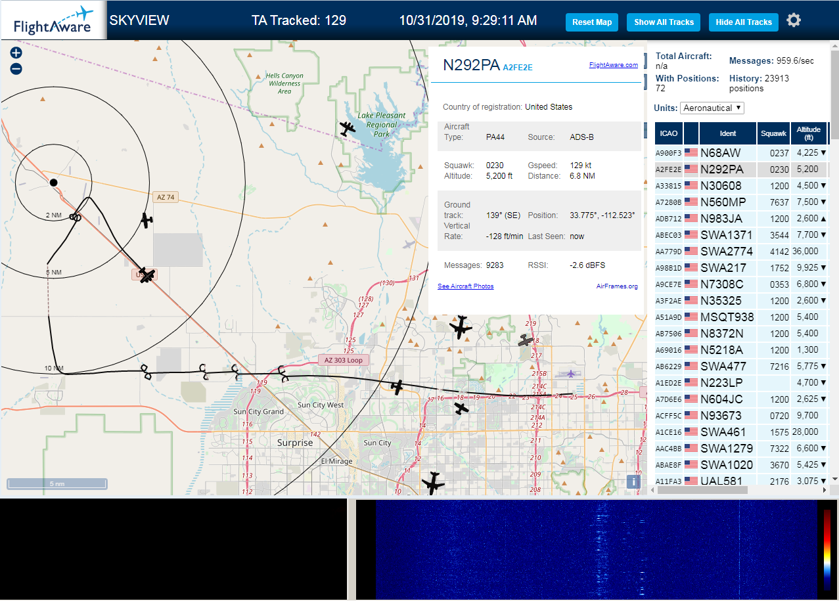Open the AirFrames.org link
This screenshot has width=839, height=601.
tap(617, 286)
